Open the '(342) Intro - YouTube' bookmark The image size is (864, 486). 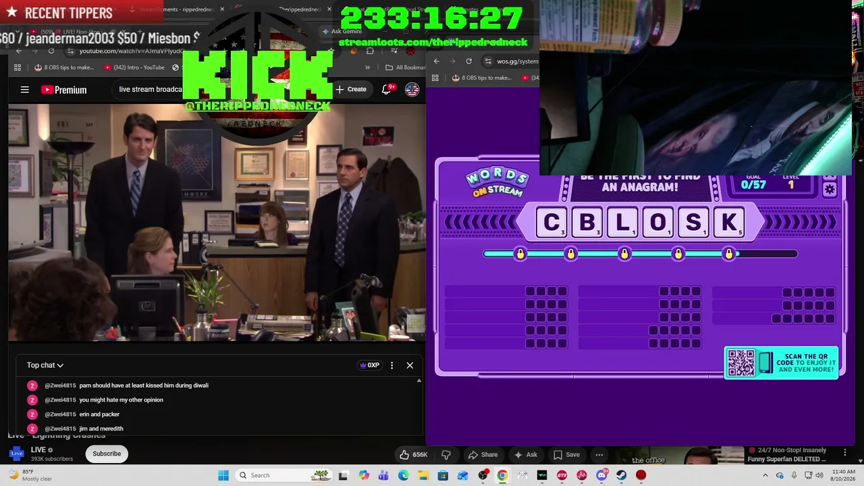[x=134, y=67]
